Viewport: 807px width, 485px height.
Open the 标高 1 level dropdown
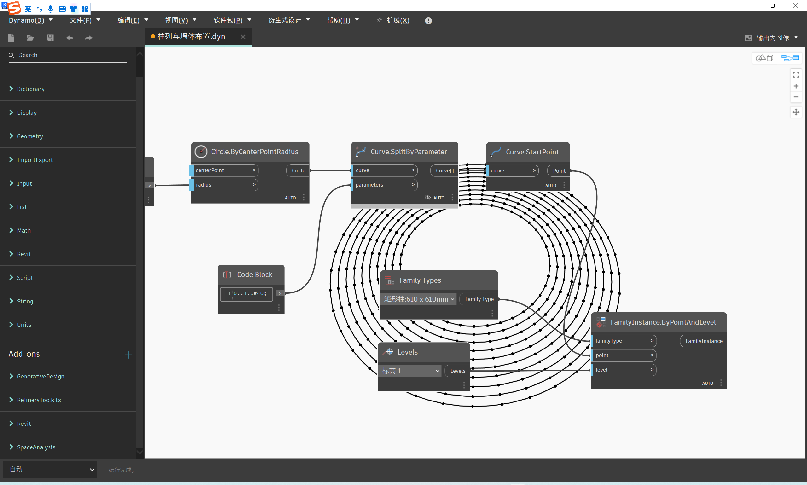(410, 371)
